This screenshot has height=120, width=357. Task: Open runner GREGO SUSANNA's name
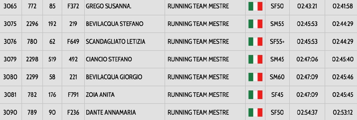[x=109, y=6]
